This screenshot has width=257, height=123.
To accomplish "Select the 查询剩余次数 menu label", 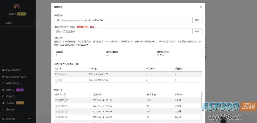I will pyautogui.click(x=12, y=83).
